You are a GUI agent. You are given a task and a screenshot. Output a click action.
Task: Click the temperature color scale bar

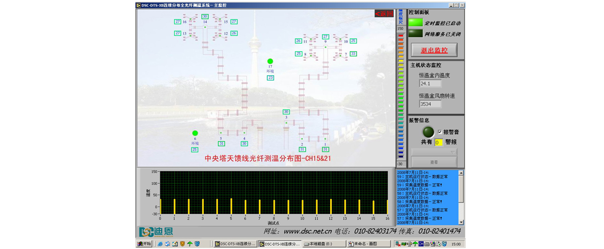[401, 95]
